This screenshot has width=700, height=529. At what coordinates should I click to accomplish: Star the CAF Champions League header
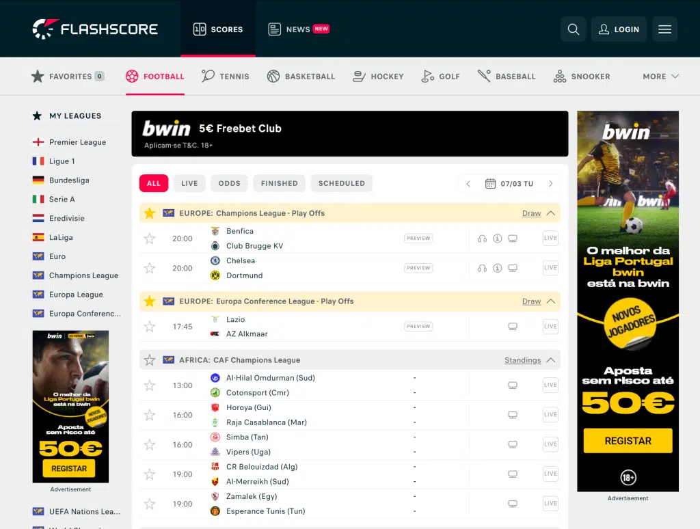coord(150,360)
